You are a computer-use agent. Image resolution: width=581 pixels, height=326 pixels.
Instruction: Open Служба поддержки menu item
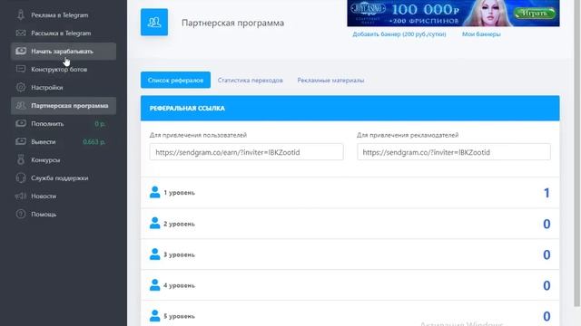coord(64,177)
